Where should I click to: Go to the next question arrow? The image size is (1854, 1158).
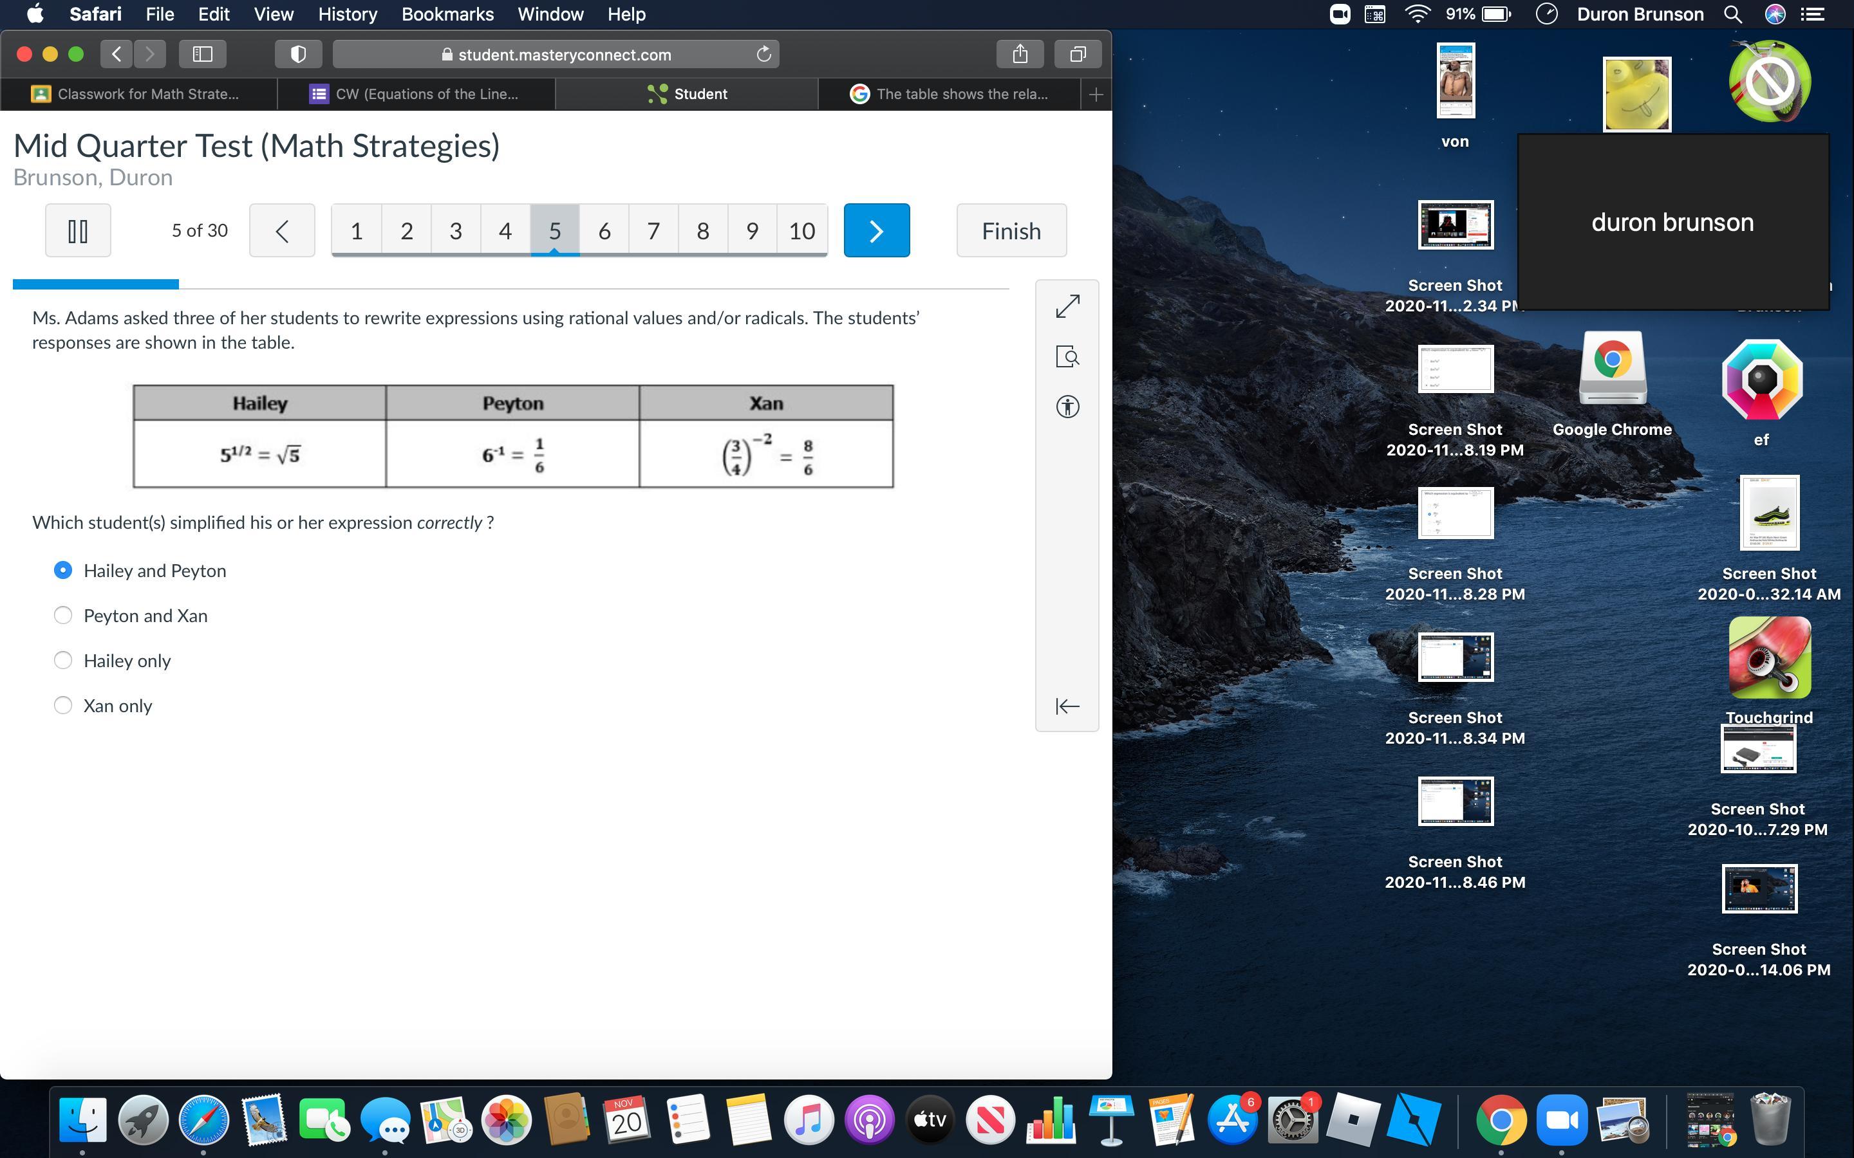pos(876,230)
